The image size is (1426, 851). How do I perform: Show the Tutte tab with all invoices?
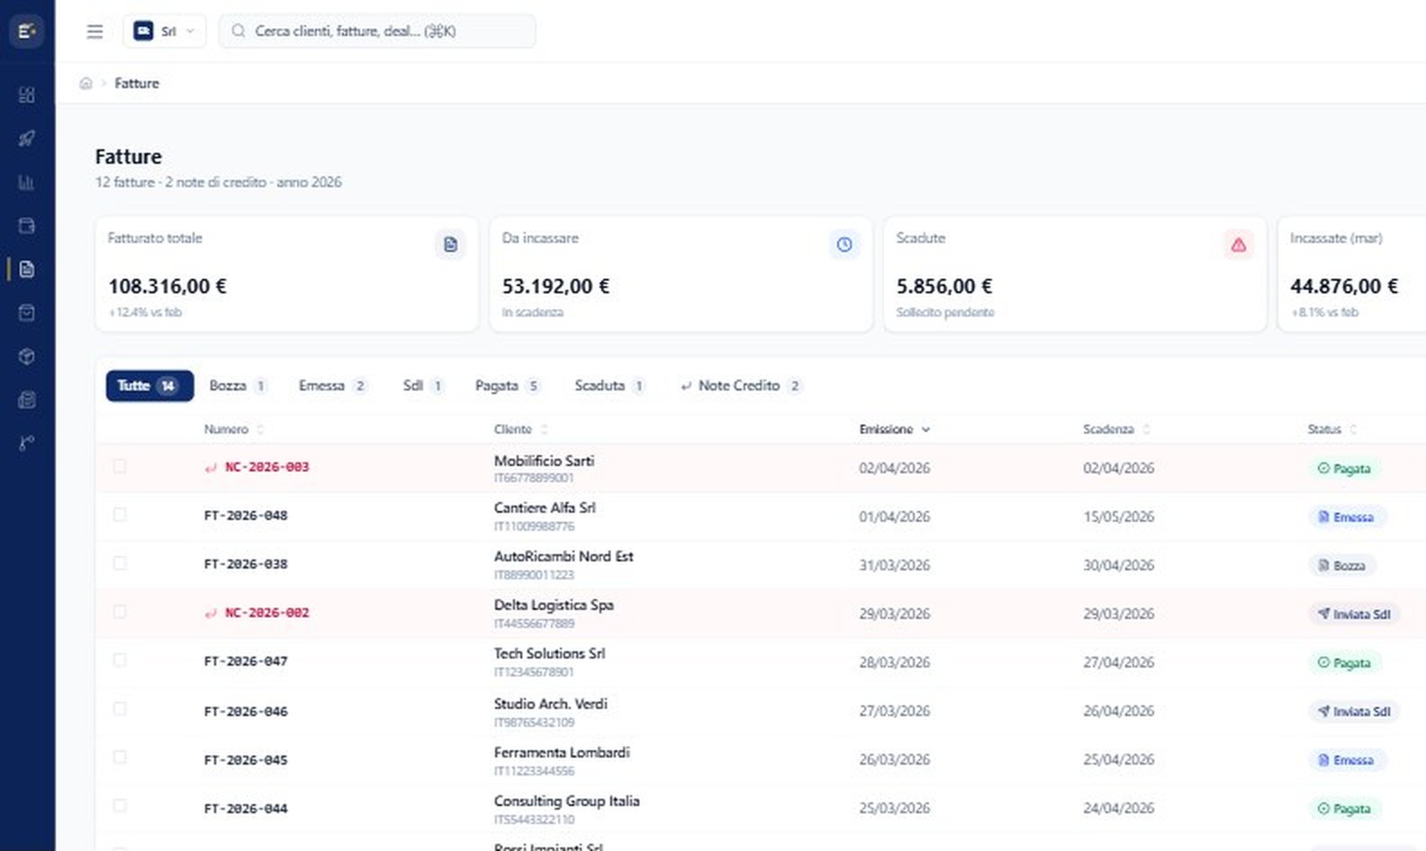[x=149, y=386]
